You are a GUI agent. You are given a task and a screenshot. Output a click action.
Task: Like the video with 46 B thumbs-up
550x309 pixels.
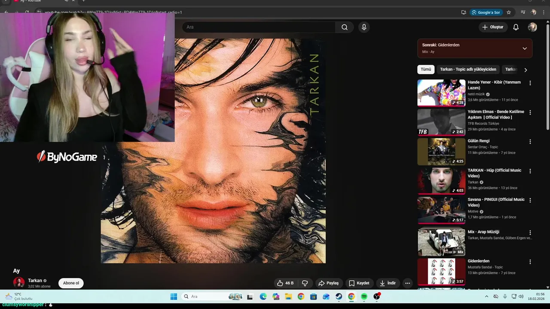[x=285, y=283]
